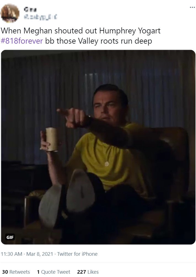Click the yellow shirt in the GIF

click(106, 159)
